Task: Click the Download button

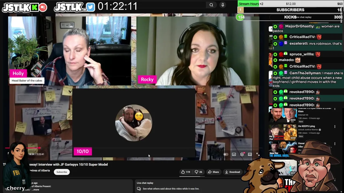Action: [232, 172]
